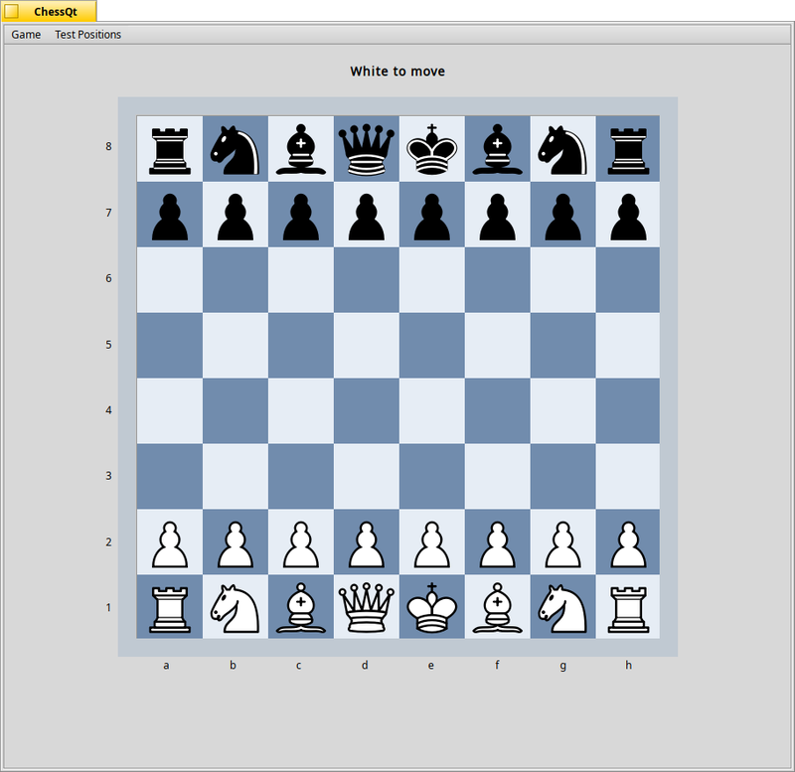Image resolution: width=795 pixels, height=772 pixels.
Task: Click the empty b4 square
Action: point(236,410)
